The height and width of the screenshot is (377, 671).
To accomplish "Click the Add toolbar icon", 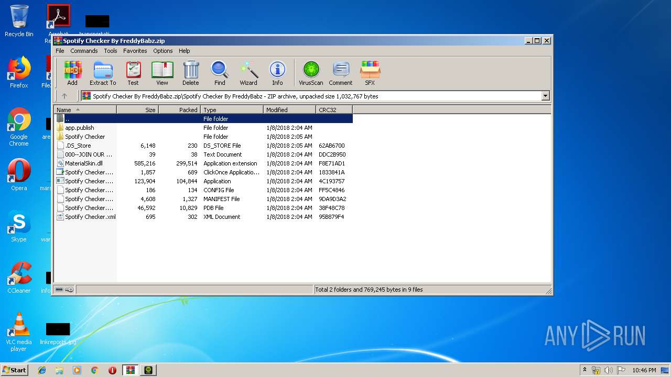I will pyautogui.click(x=72, y=73).
